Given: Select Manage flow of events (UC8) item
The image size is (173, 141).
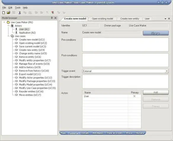Looking at the screenshot, I should 34,64.
